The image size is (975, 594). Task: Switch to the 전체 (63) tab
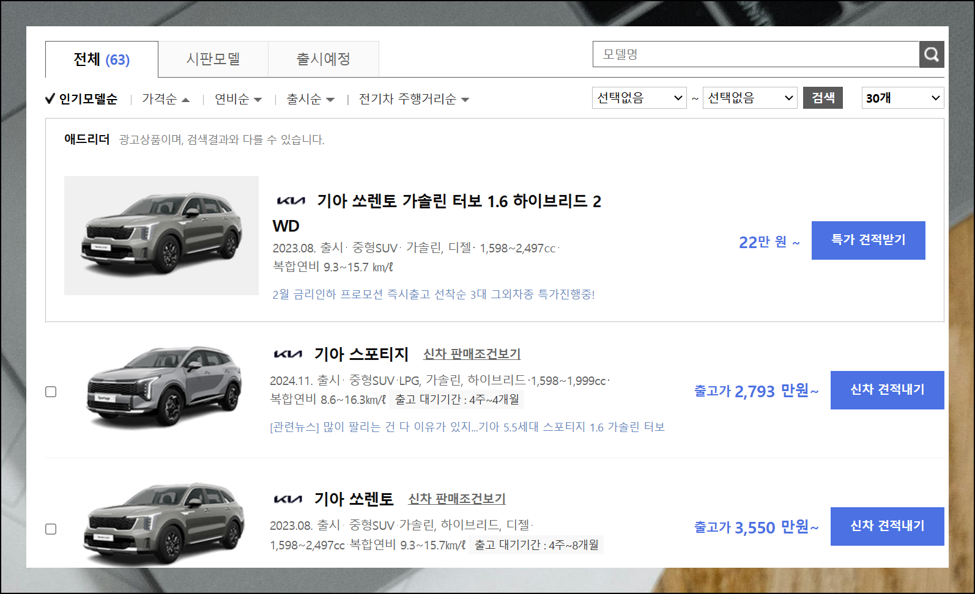(102, 59)
